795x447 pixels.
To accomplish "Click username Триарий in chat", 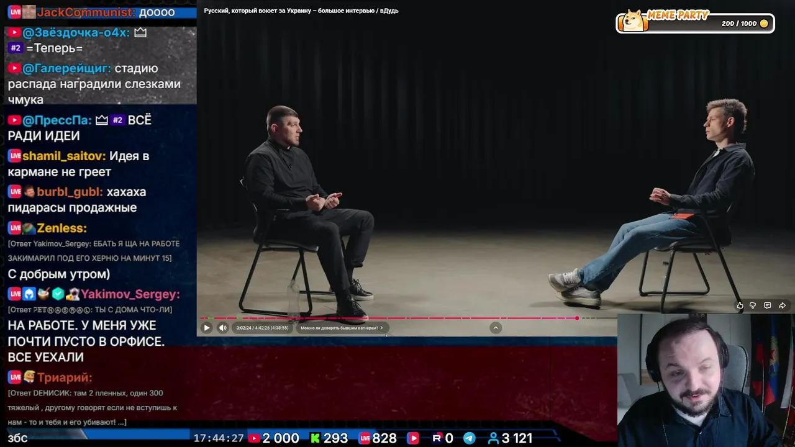I will [65, 377].
